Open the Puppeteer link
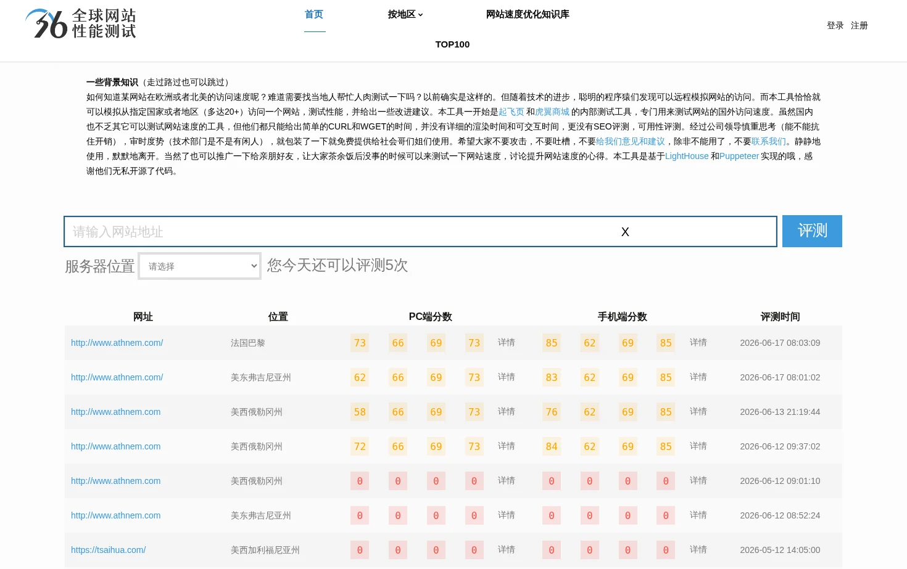This screenshot has width=907, height=569. pyautogui.click(x=739, y=156)
